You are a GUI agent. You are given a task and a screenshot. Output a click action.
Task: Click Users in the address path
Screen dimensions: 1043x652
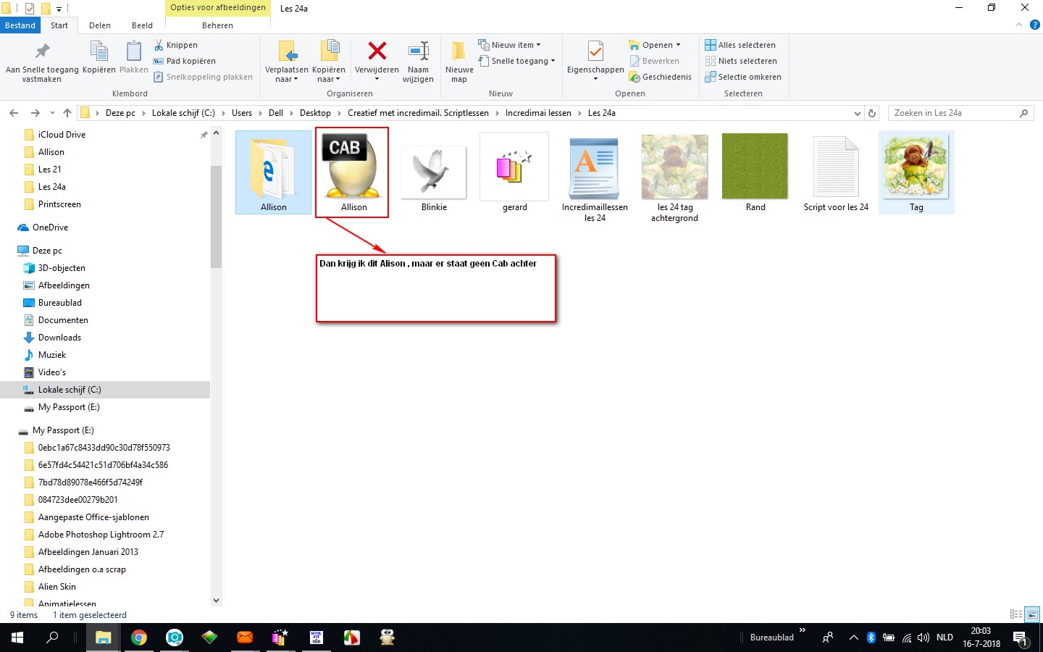pyautogui.click(x=242, y=113)
